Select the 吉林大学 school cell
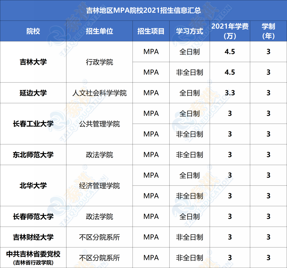The width and height of the screenshot is (287, 268). (33, 62)
